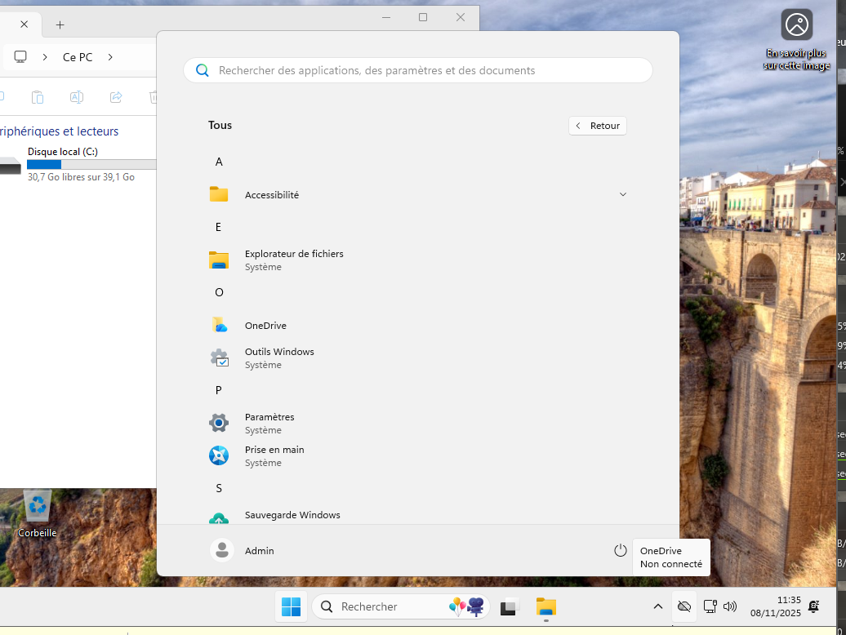The height and width of the screenshot is (635, 846).
Task: Expand chevron before Ce PC breadcrumb
Action: (x=45, y=57)
